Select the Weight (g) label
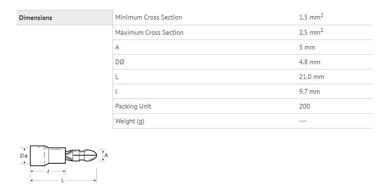The height and width of the screenshot is (188, 388). pyautogui.click(x=130, y=121)
